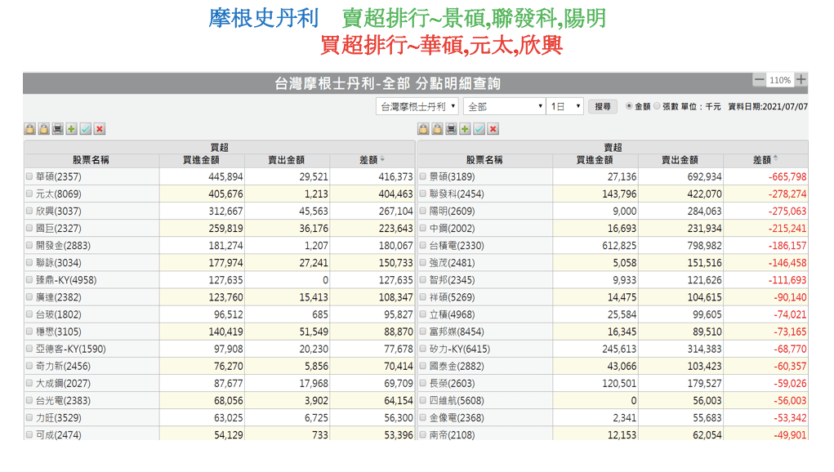Tick the checkbox for 景碩(3189)
The height and width of the screenshot is (472, 834).
[423, 176]
